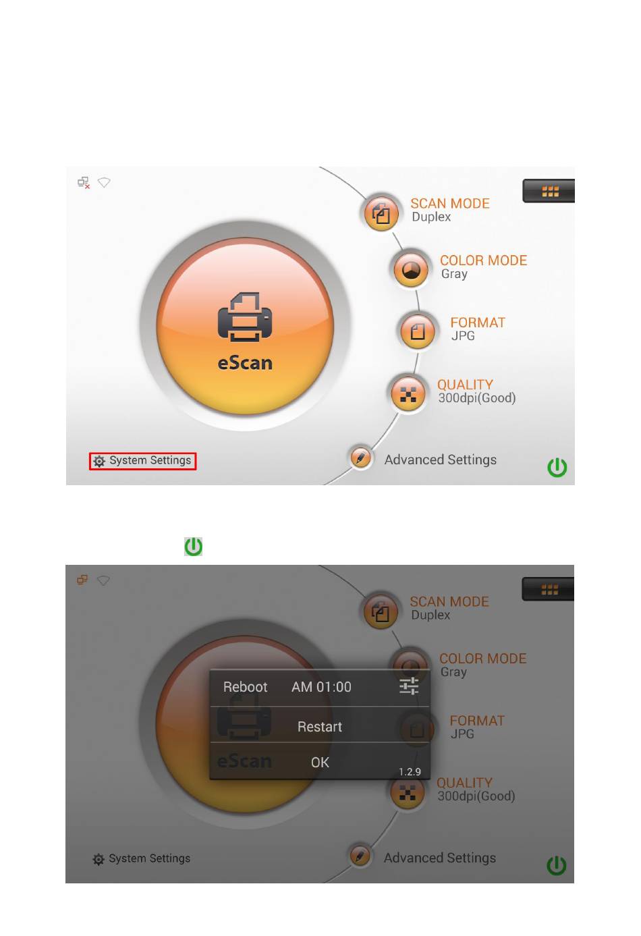641x936 pixels.
Task: Open the Format page icon in top screen
Action: click(418, 331)
